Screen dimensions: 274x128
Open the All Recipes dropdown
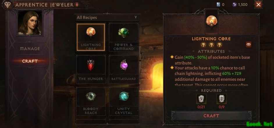[x=107, y=17]
